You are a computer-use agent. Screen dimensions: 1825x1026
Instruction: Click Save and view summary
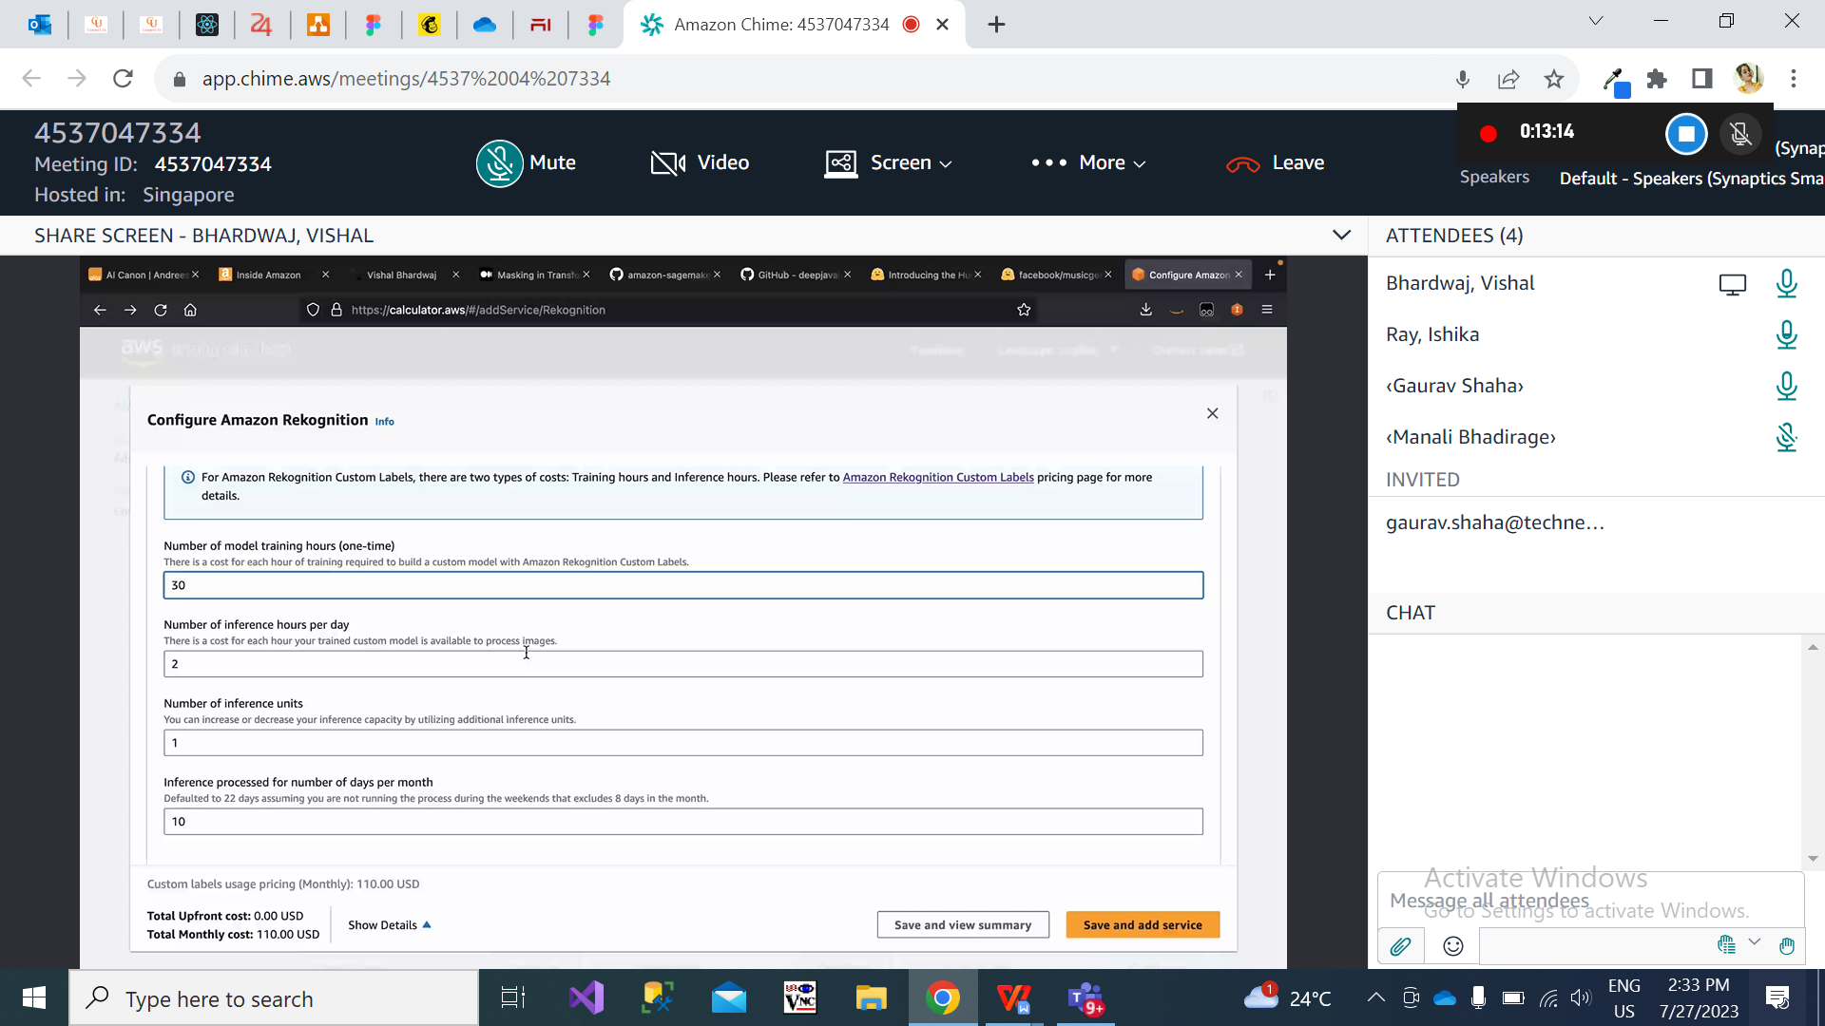coord(963,925)
